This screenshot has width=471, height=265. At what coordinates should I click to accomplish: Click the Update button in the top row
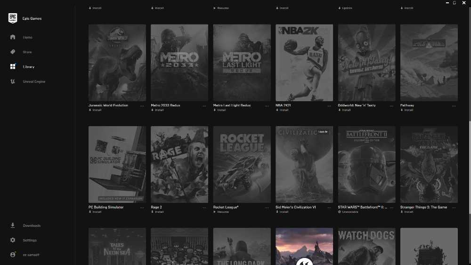[x=345, y=8]
